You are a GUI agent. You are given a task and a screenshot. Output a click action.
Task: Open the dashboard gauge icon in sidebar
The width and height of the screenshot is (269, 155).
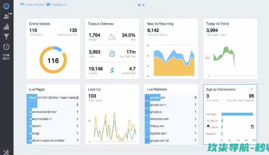click(6, 6)
